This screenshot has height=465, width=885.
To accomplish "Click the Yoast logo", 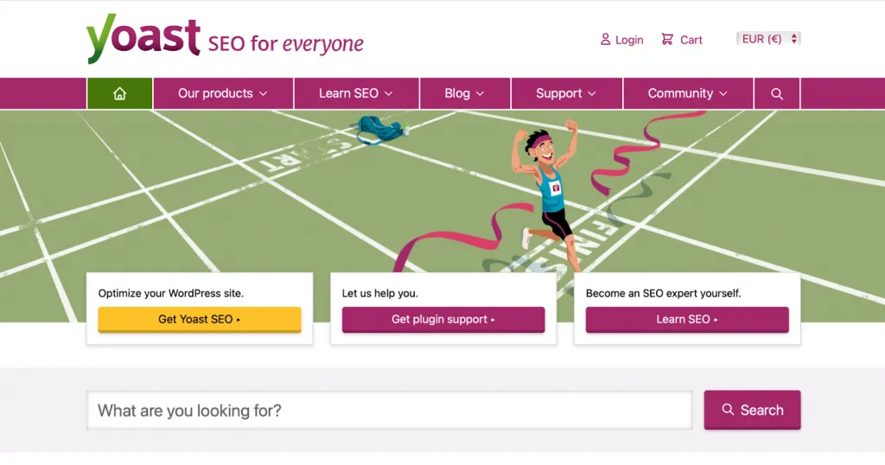I will point(143,38).
